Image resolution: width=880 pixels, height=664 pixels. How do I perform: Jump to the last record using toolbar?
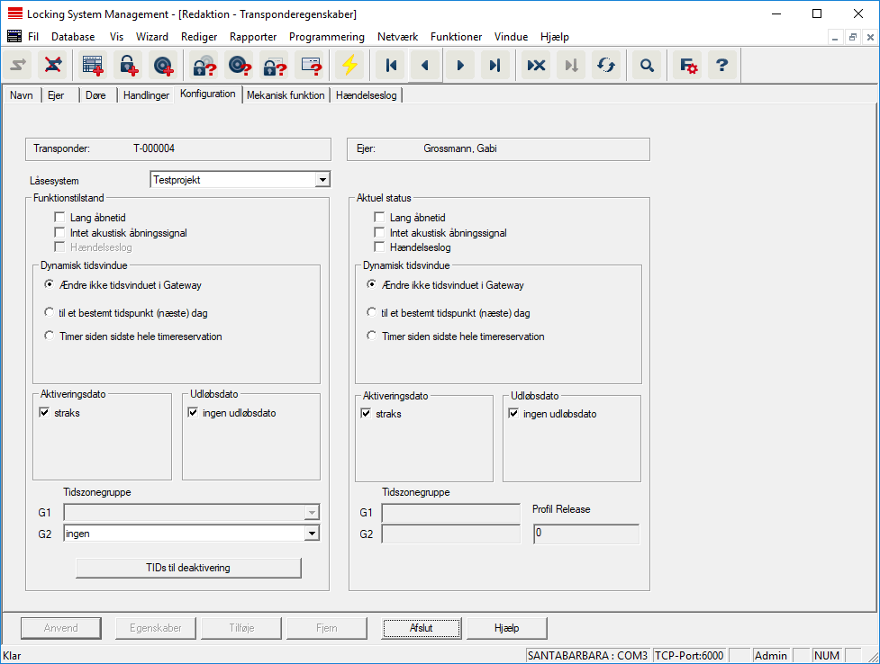[x=494, y=66]
